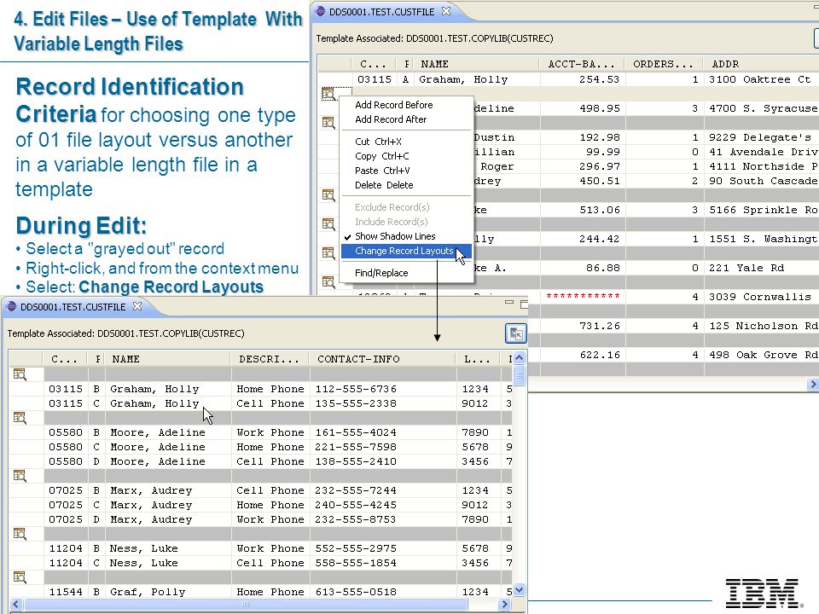819x614 pixels.
Task: Click the lower window's vertical scroll up arrow
Action: pyautogui.click(x=519, y=358)
